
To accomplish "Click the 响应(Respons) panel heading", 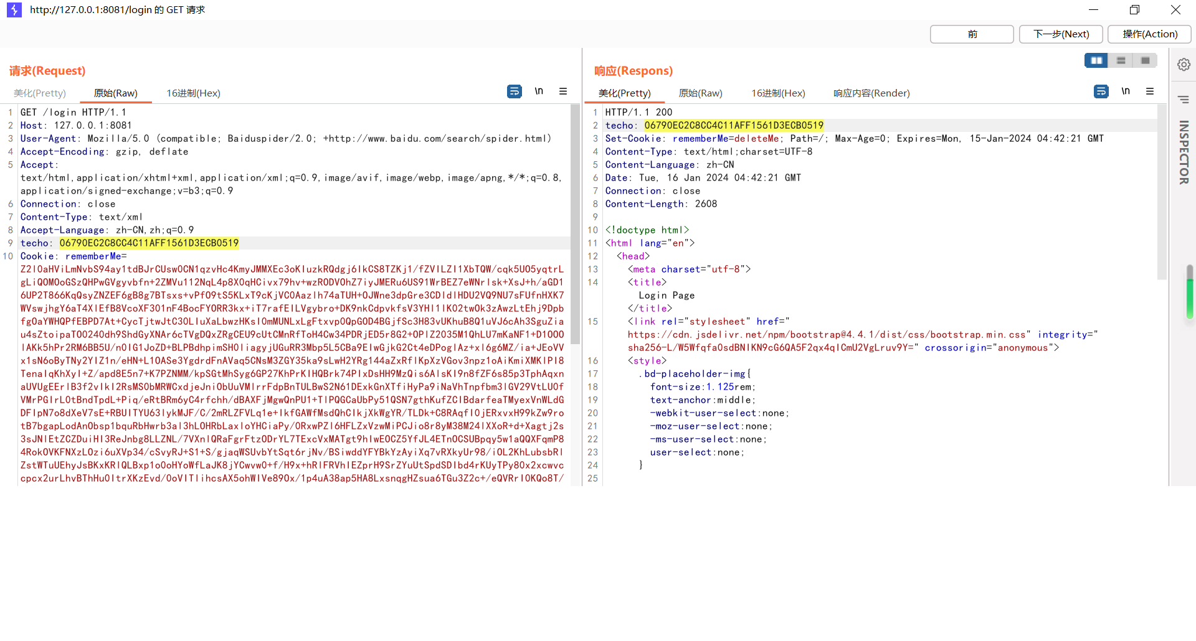I will [634, 71].
